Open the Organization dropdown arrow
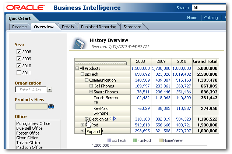Image resolution: width=232 pixels, height=154 pixels. pos(49,89)
